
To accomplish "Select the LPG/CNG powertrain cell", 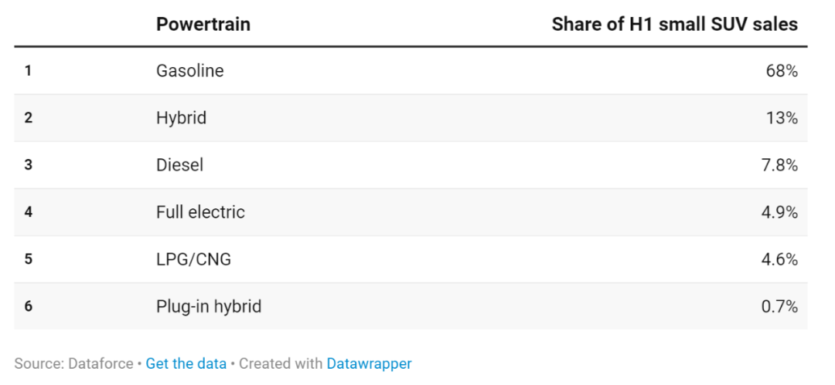I will [193, 259].
